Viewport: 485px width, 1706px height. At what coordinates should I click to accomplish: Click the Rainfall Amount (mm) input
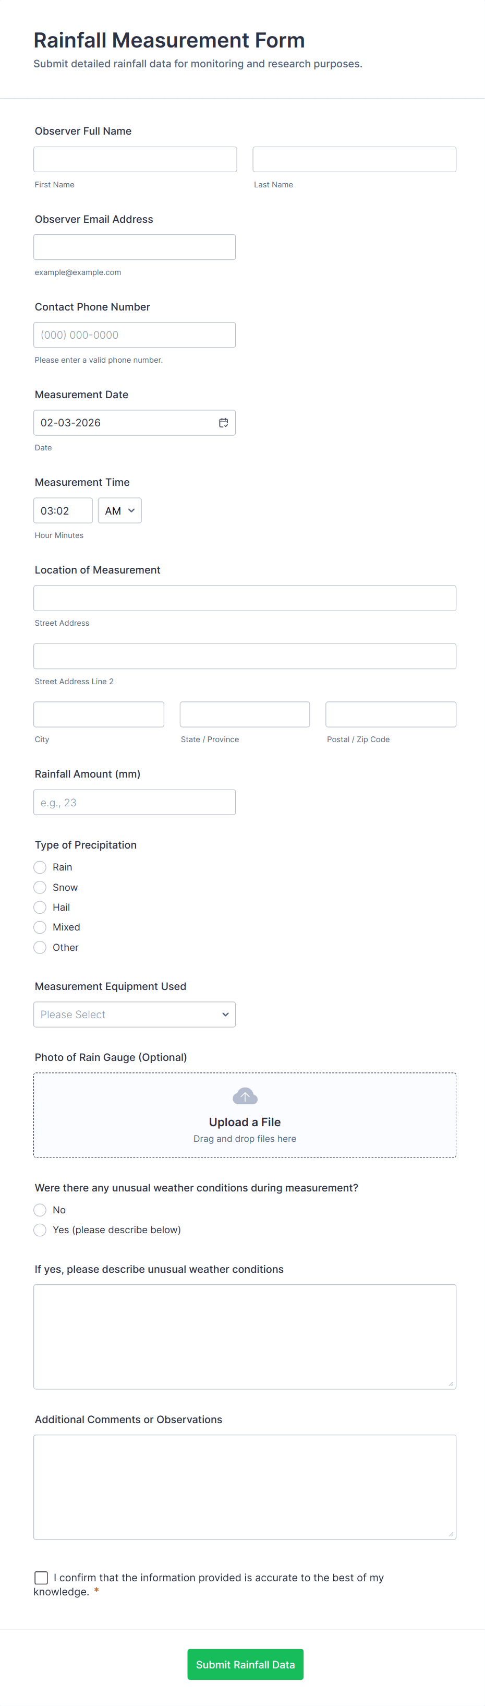135,802
